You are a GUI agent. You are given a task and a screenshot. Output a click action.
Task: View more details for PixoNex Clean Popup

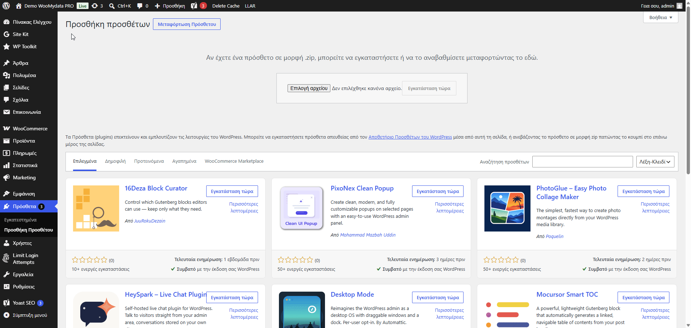click(x=450, y=207)
